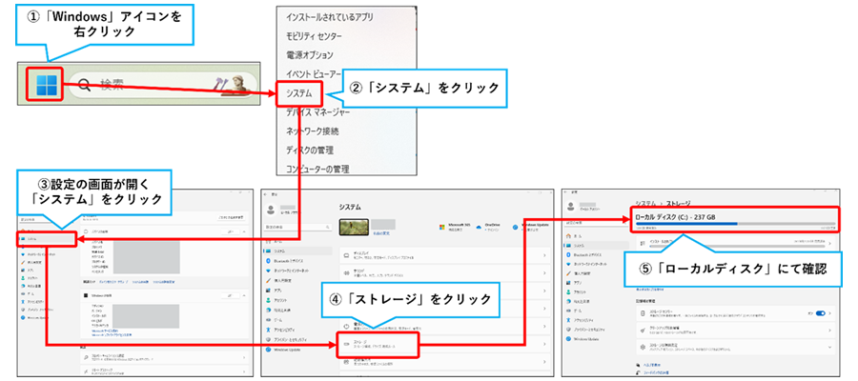Viewport: 858px width, 381px height.
Task: Click the Apps icon in the System window sidebar
Action: pos(268,291)
